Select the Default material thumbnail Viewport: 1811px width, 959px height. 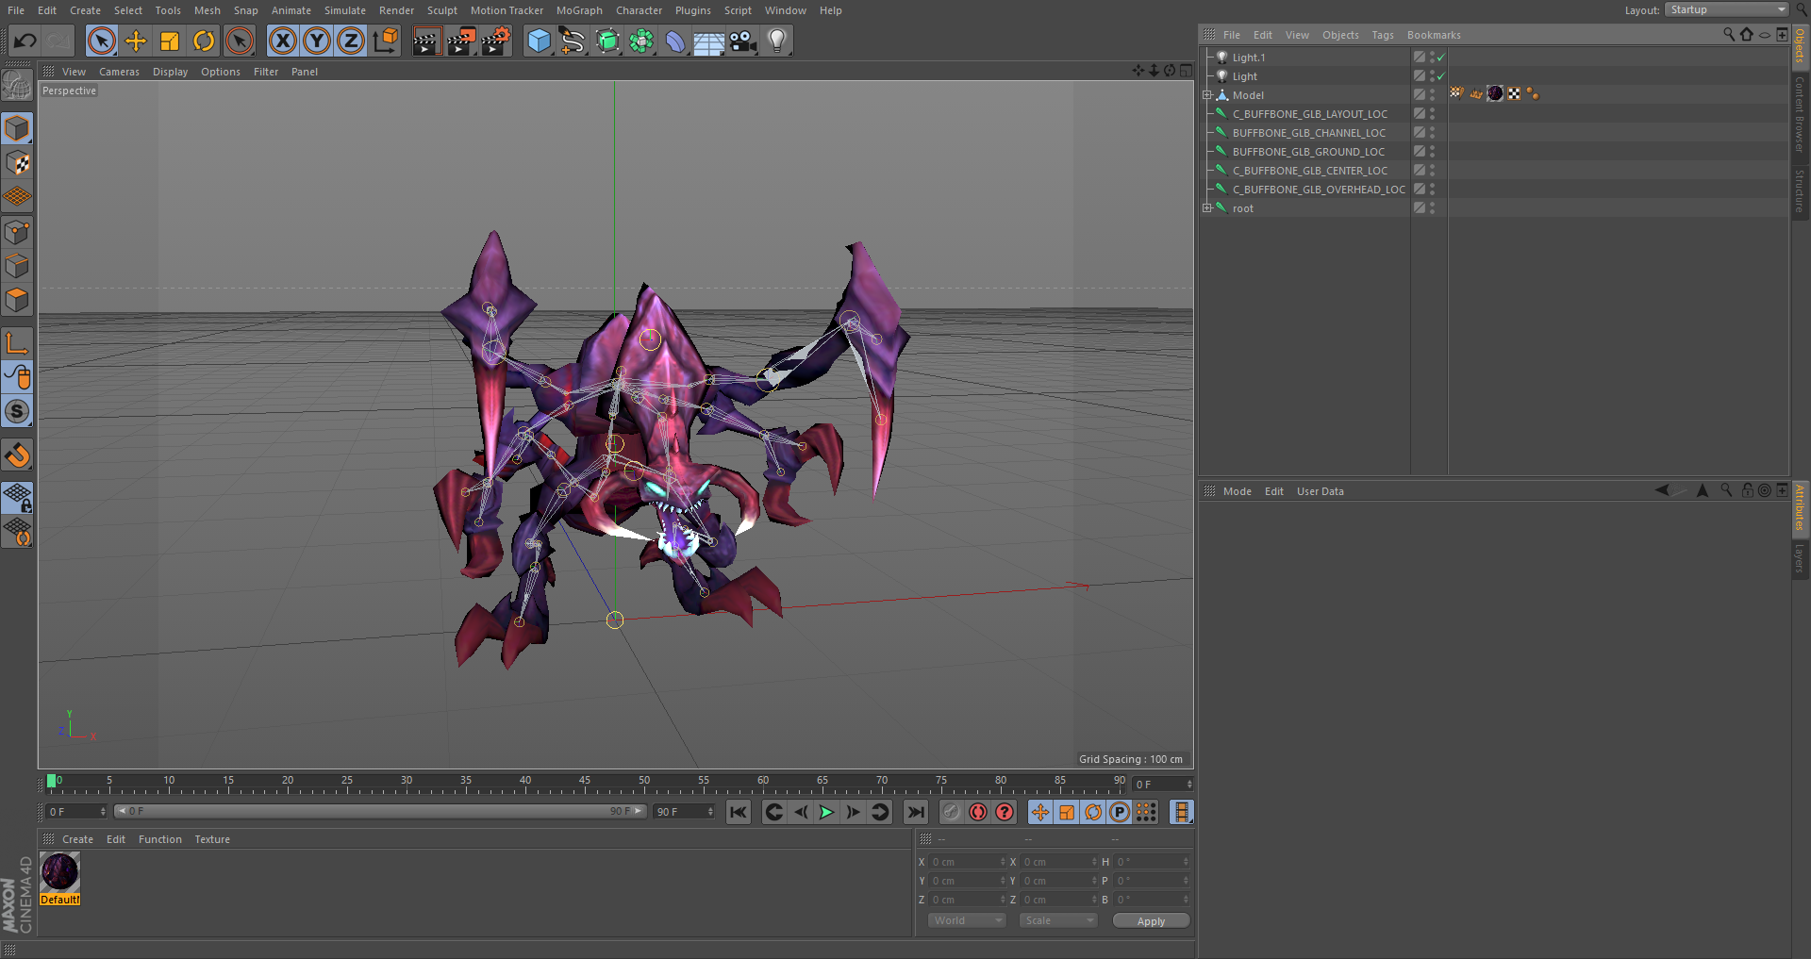(60, 872)
